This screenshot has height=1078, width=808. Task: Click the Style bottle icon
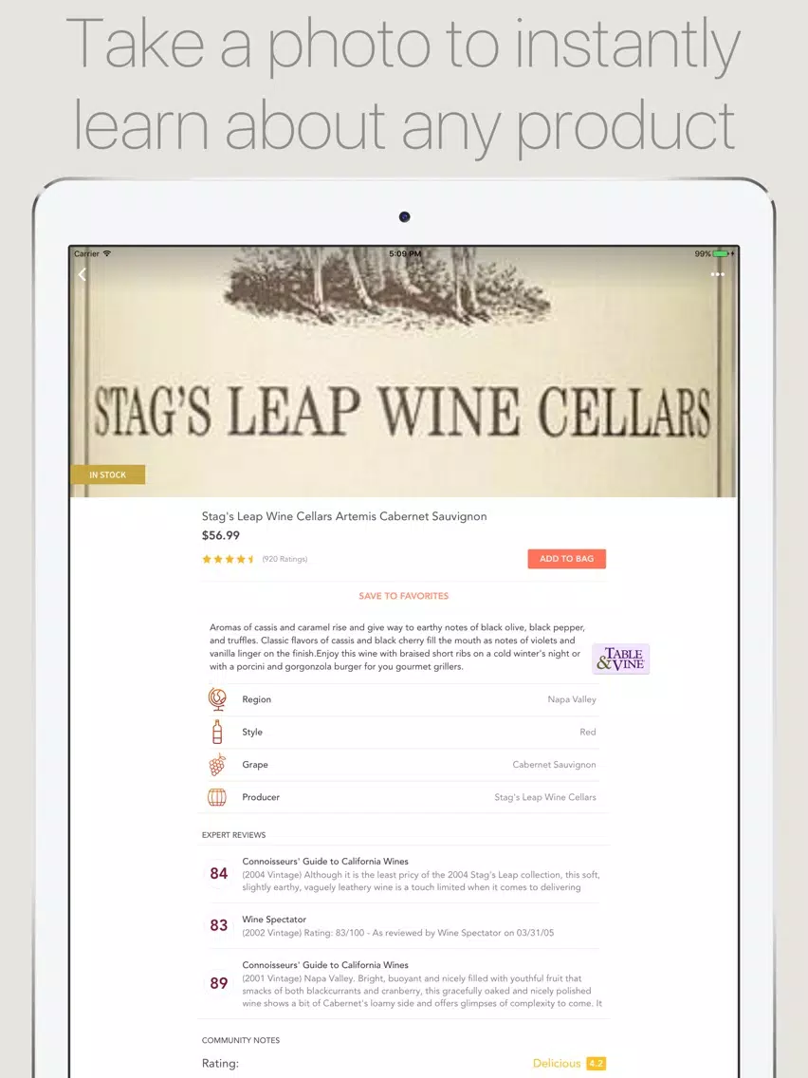[x=217, y=732]
